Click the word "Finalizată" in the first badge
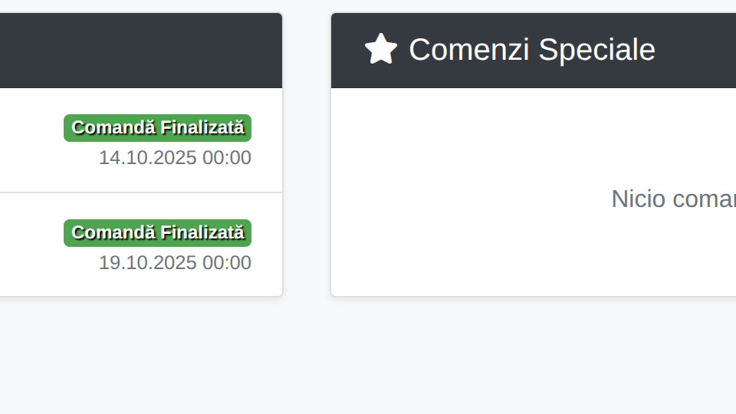 coord(203,128)
